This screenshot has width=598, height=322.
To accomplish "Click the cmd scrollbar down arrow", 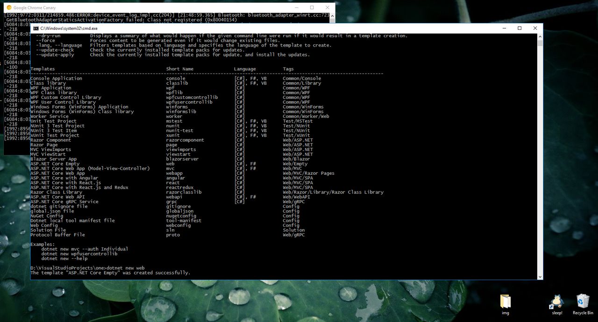I will pyautogui.click(x=540, y=277).
